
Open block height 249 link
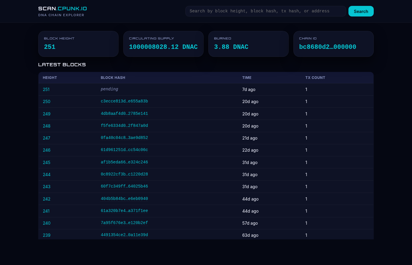pos(46,114)
